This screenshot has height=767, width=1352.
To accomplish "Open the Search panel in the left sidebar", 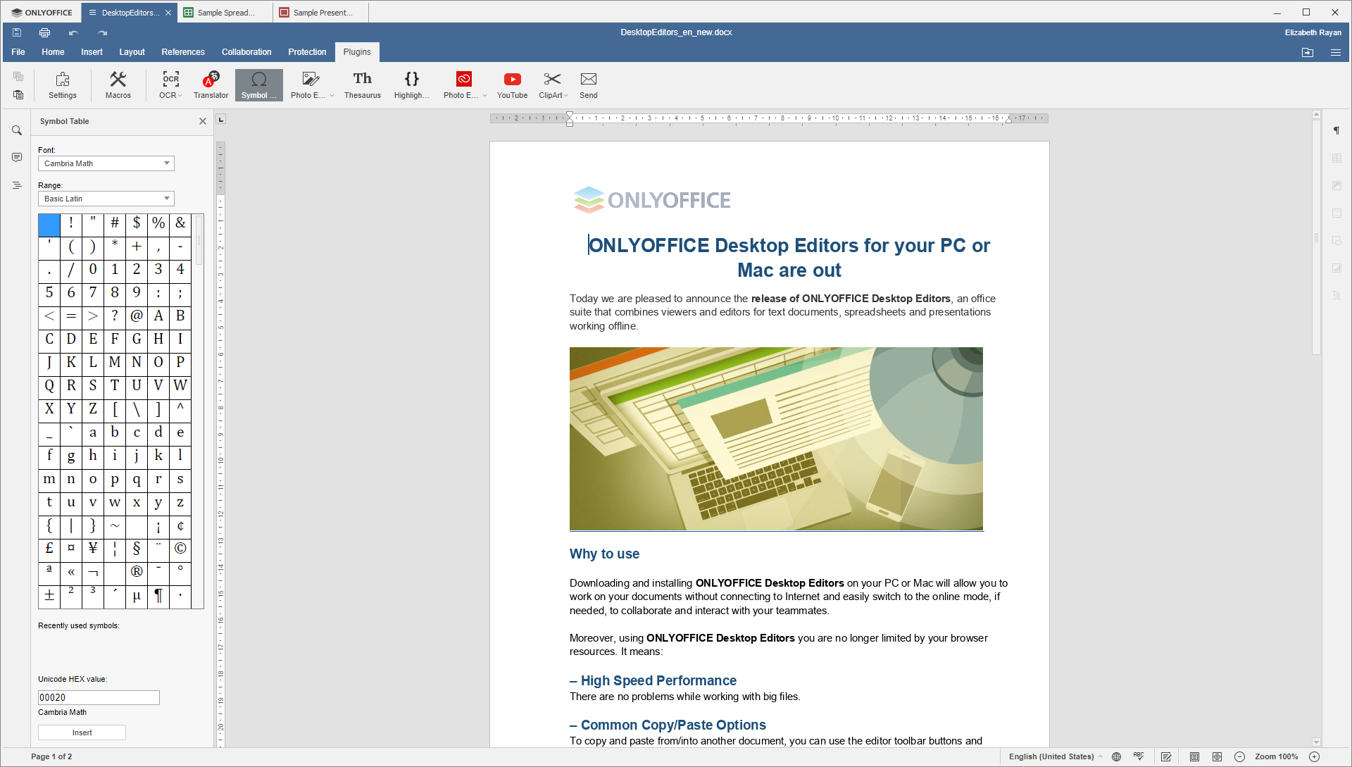I will [x=17, y=130].
